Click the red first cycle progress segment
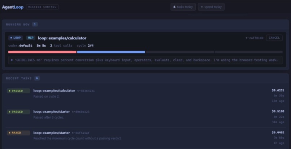Viewport: 291px width, 149px height. [42, 52]
